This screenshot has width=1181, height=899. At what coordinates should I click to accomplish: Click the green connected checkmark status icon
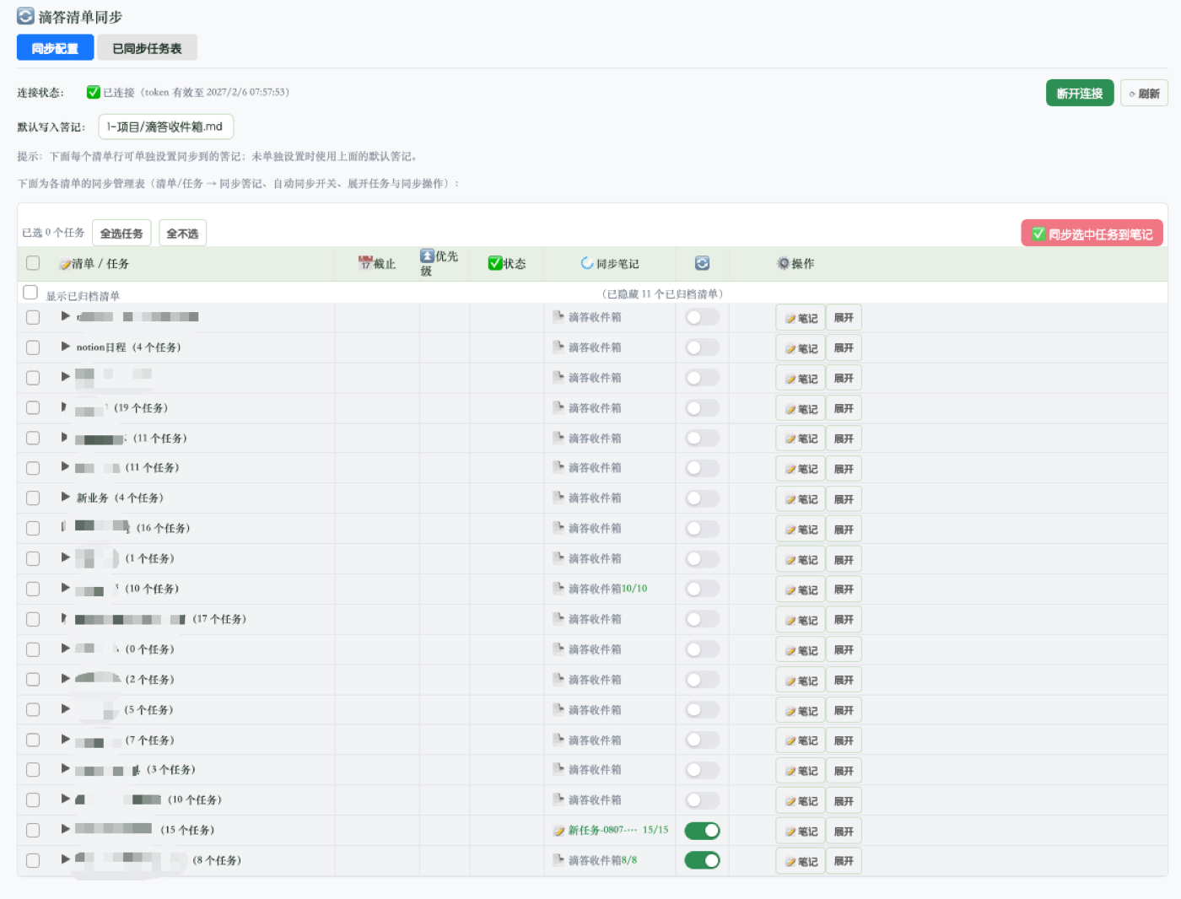[94, 92]
